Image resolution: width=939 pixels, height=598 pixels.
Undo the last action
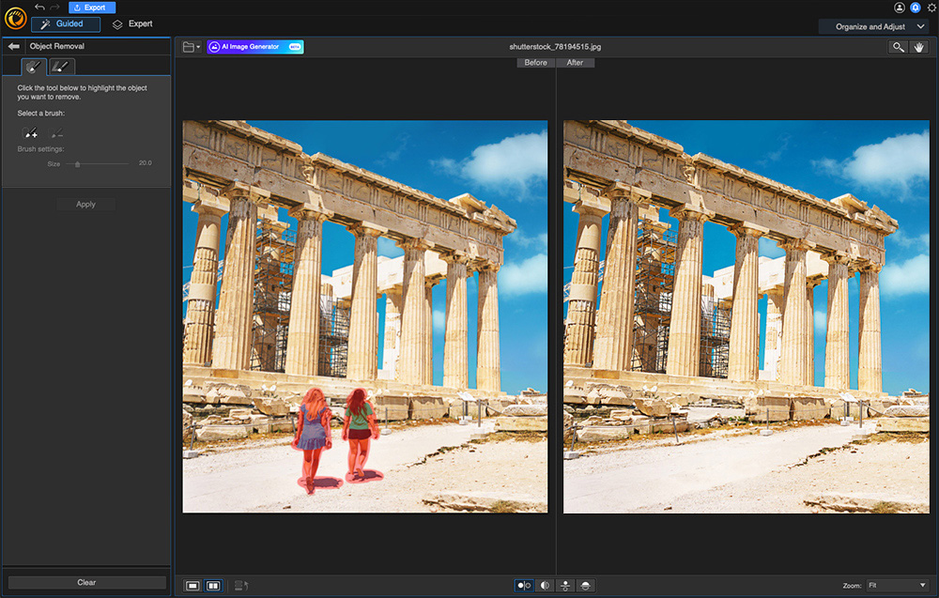point(39,8)
